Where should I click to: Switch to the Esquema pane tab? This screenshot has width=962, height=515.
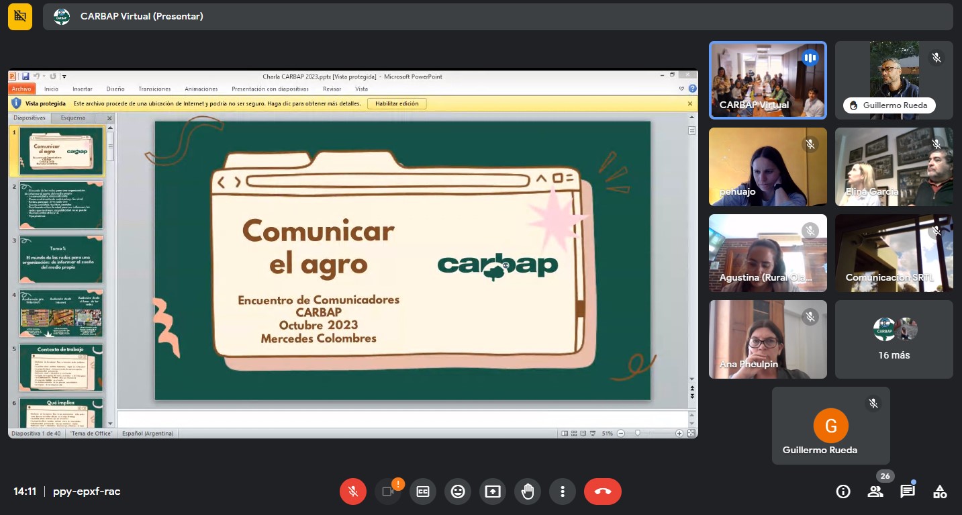tap(73, 118)
